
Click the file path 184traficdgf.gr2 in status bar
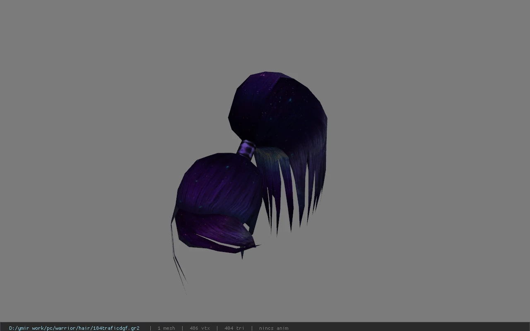tap(74, 328)
